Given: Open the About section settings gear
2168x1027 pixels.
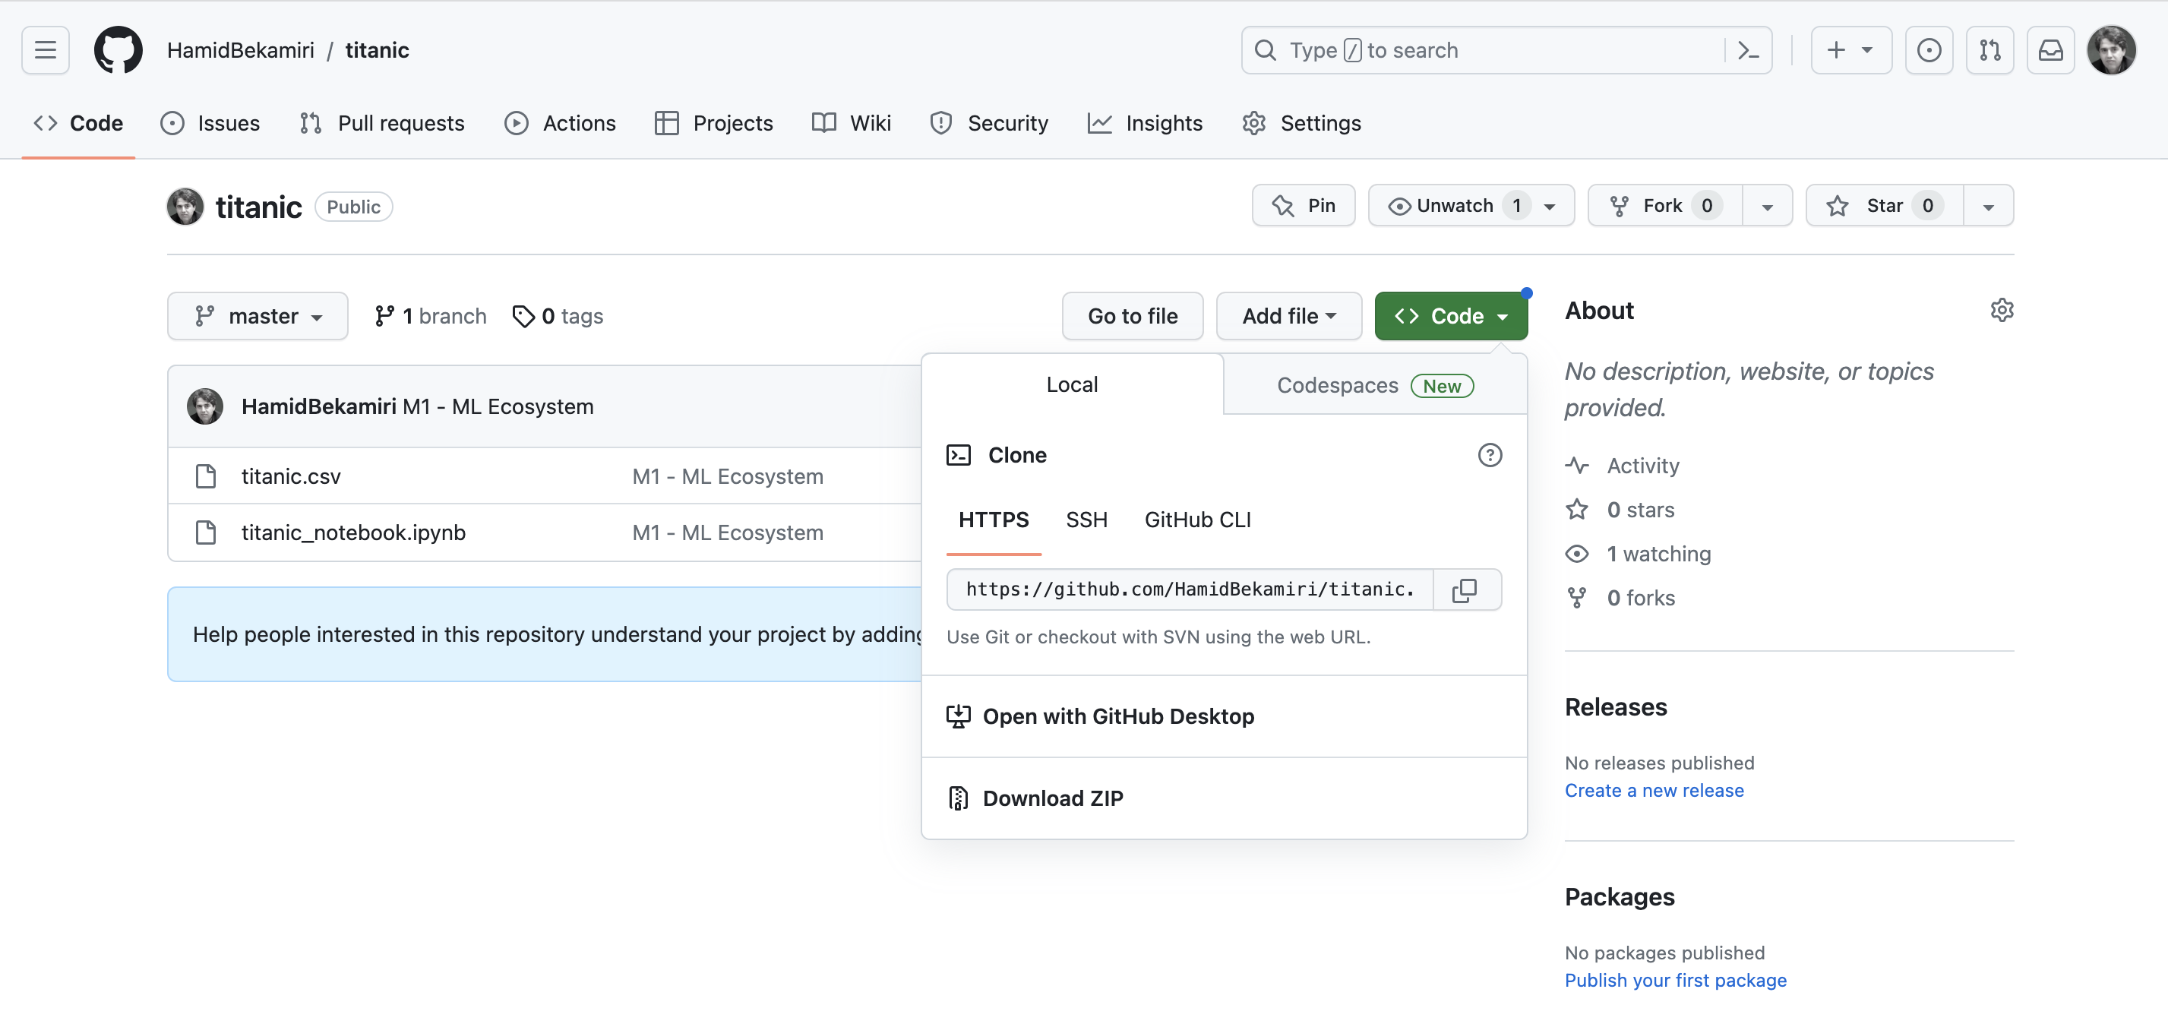Looking at the screenshot, I should [2002, 311].
